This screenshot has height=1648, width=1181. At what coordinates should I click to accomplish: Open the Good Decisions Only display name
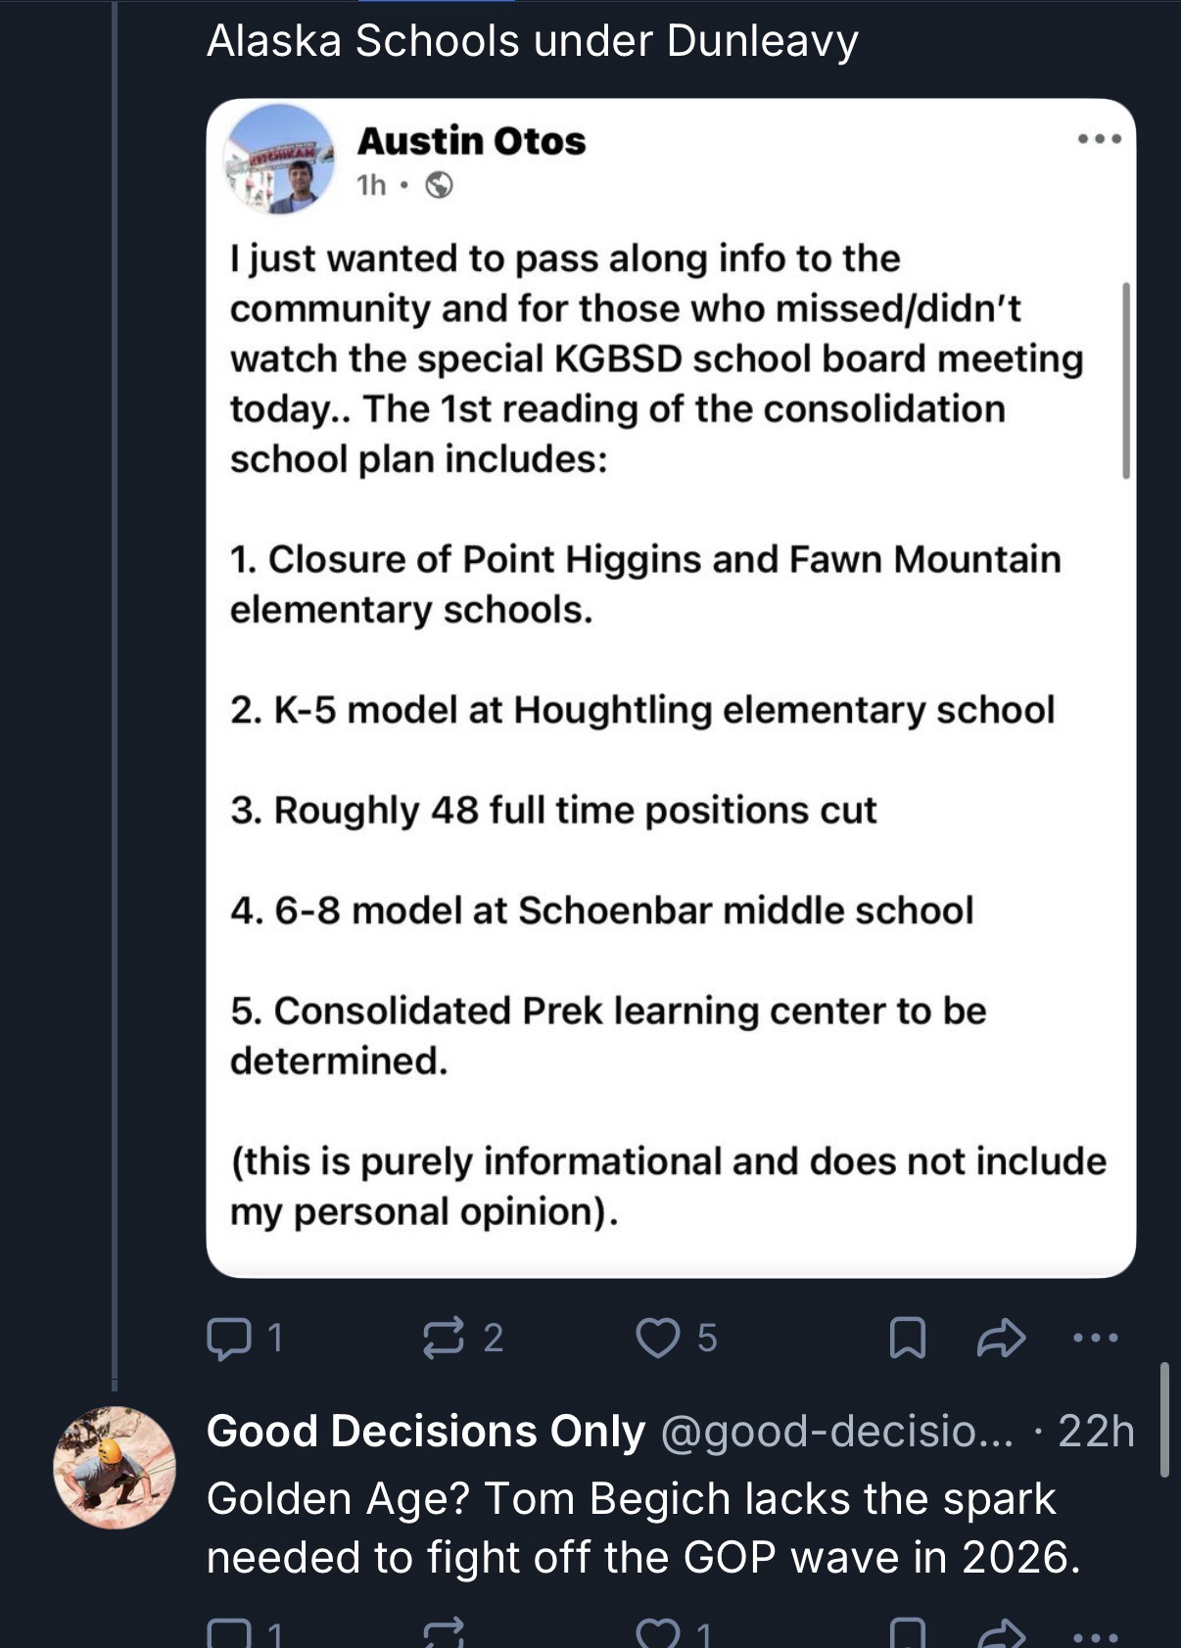point(426,1432)
